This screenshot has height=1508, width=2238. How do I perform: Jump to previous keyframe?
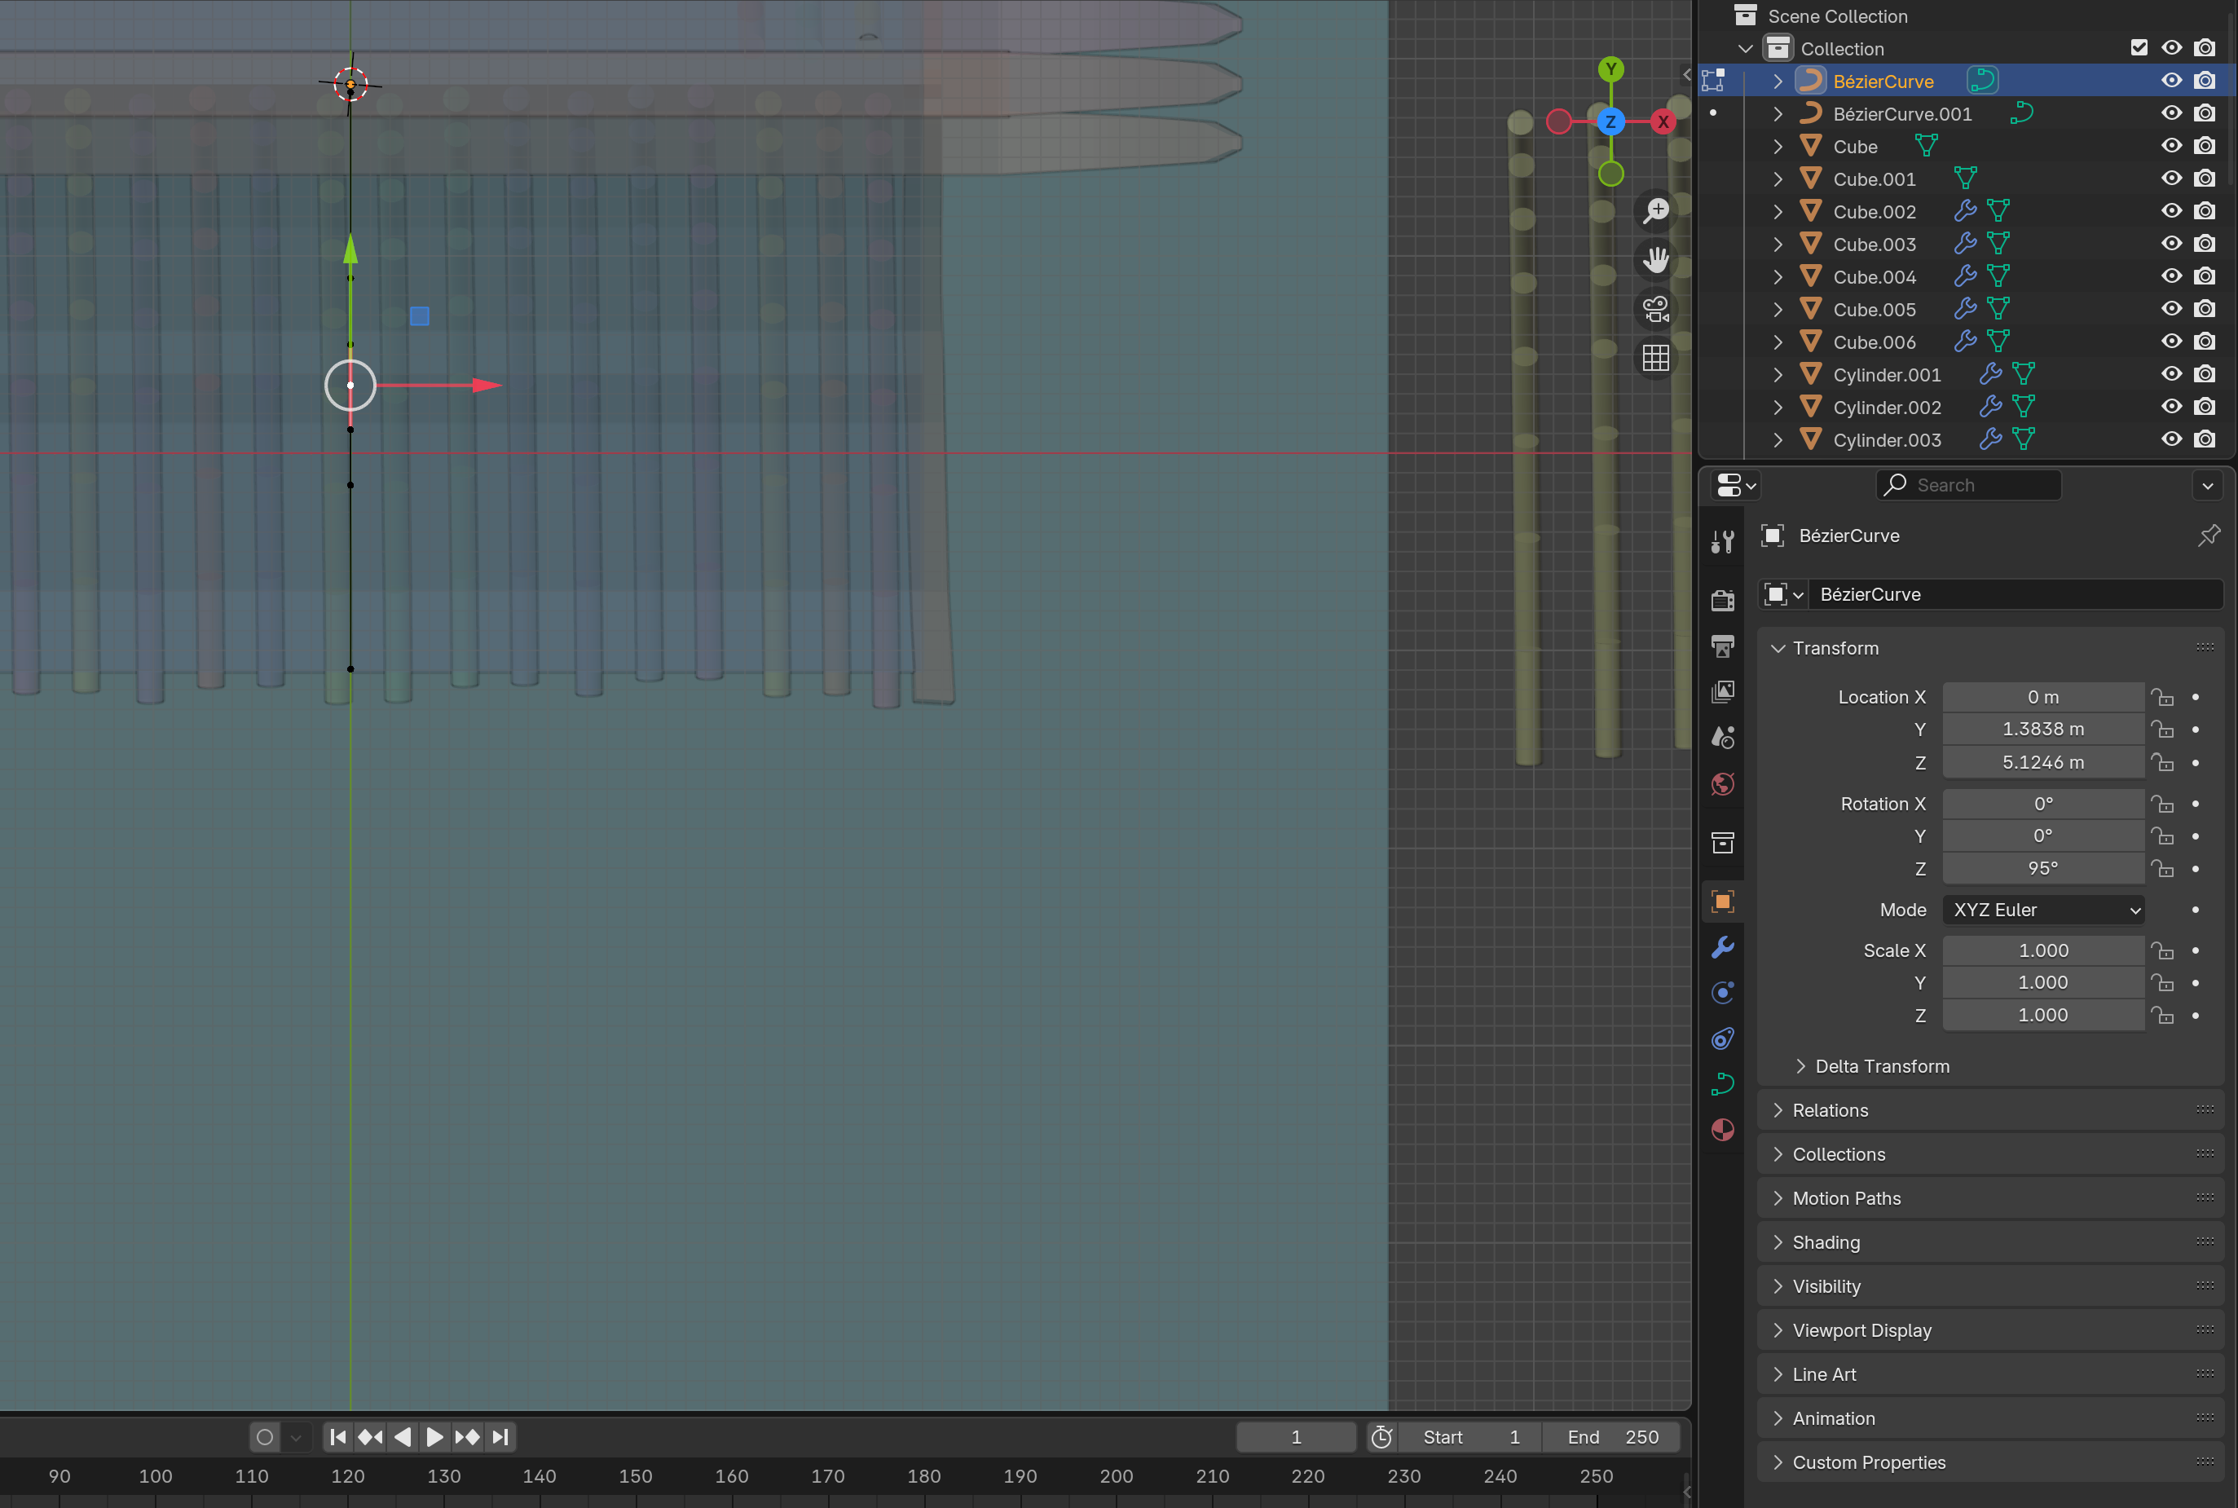[370, 1437]
